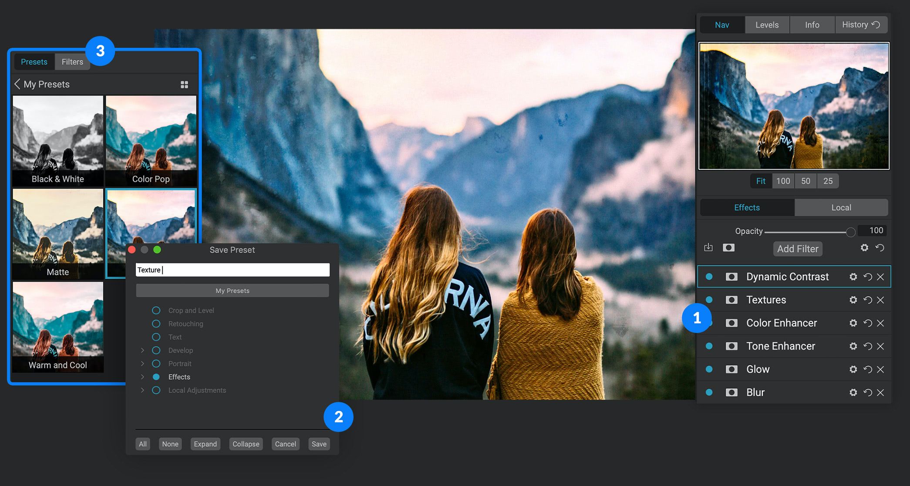Screen dimensions: 910x486
Task: Click the Cancel button in Save Preset dialog
Action: click(285, 444)
